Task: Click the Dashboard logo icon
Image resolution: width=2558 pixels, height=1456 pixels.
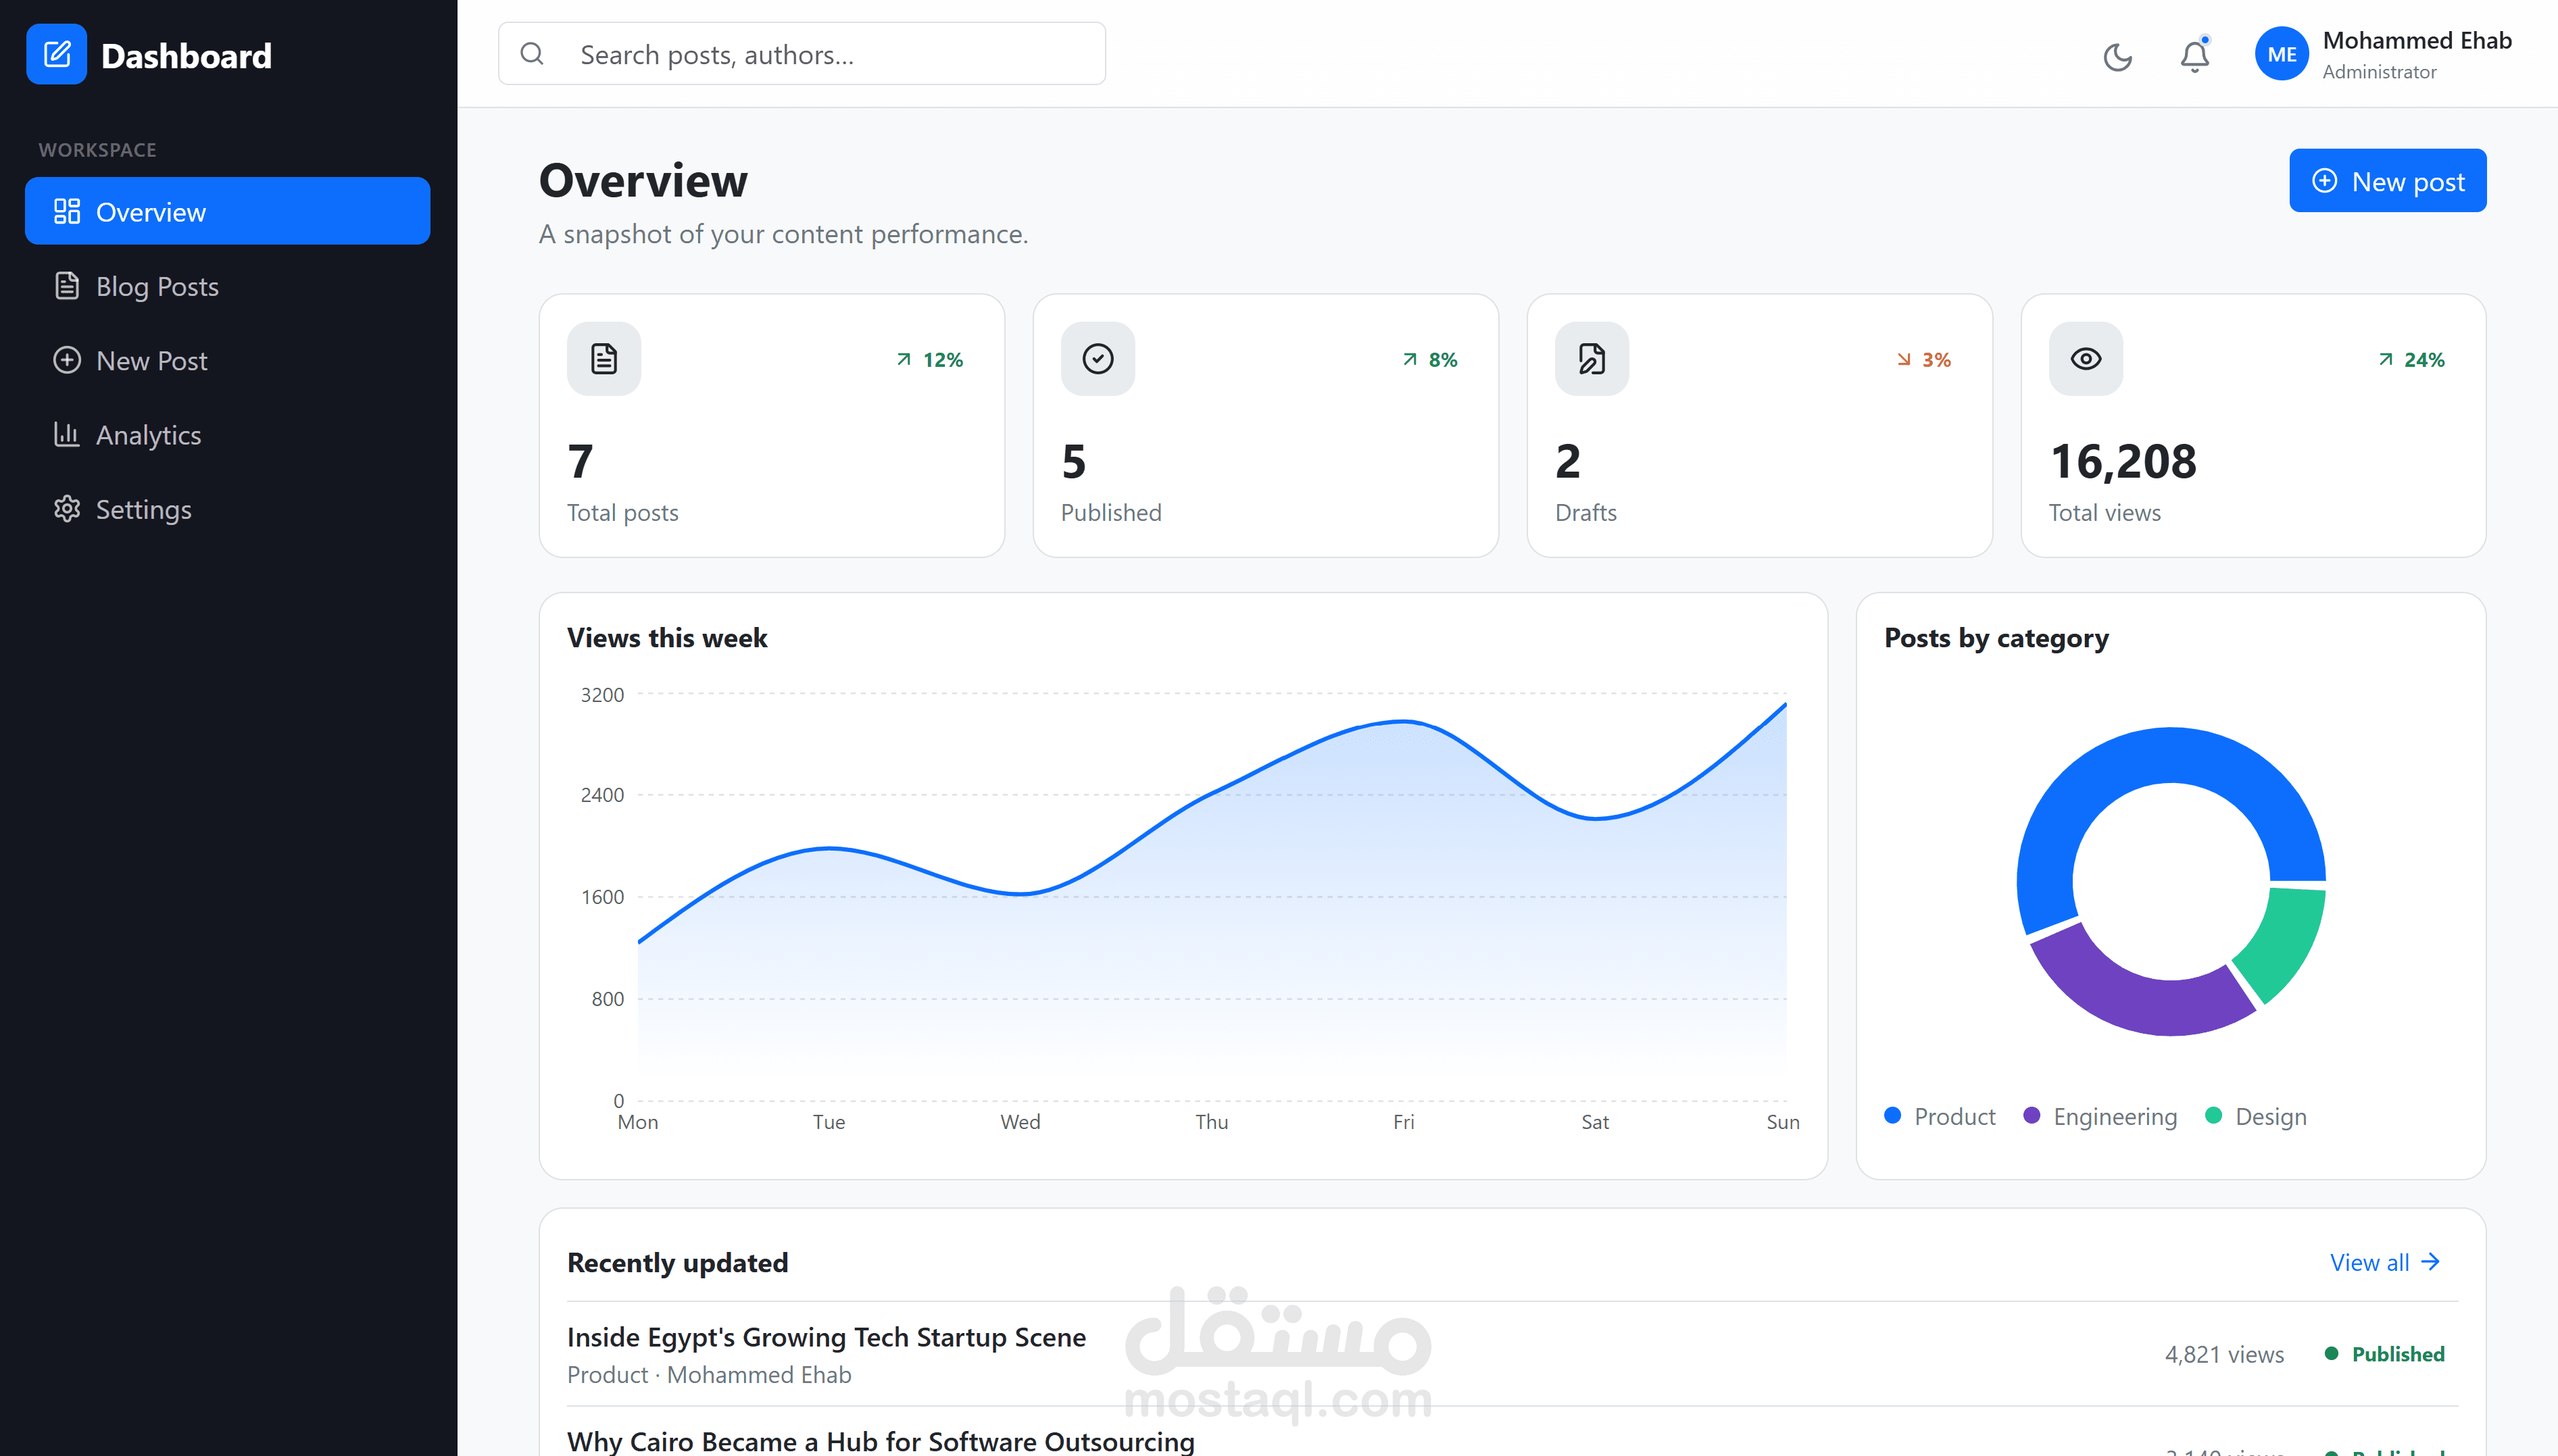Action: (57, 54)
